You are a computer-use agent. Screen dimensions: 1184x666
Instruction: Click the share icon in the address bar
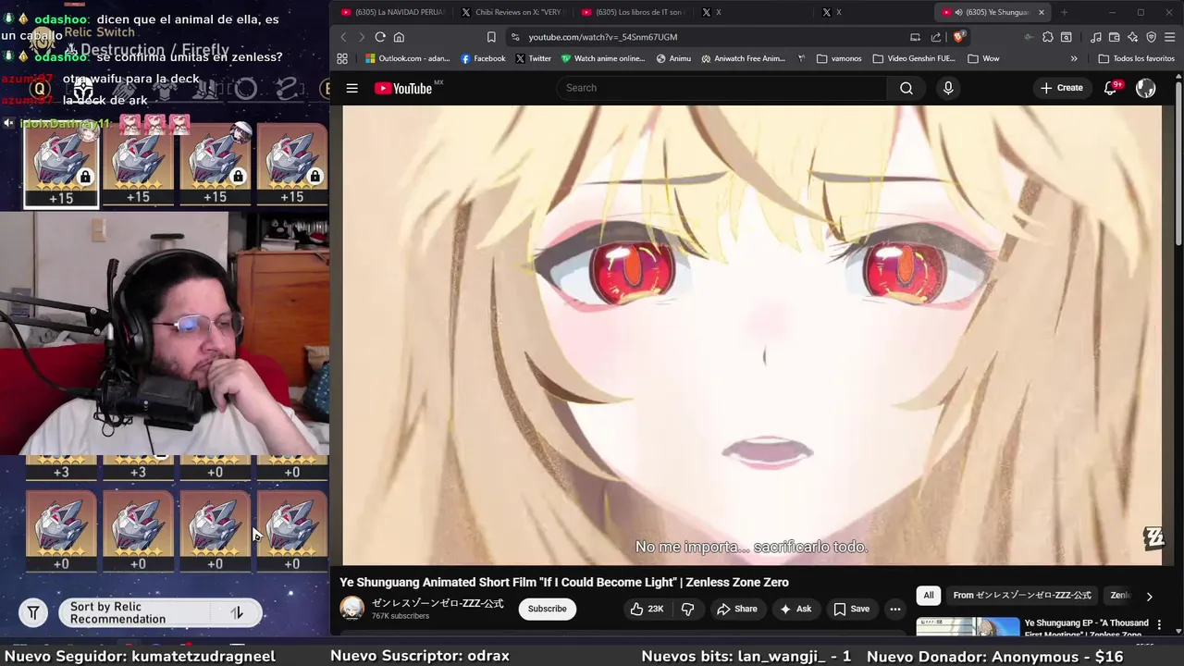click(x=936, y=37)
